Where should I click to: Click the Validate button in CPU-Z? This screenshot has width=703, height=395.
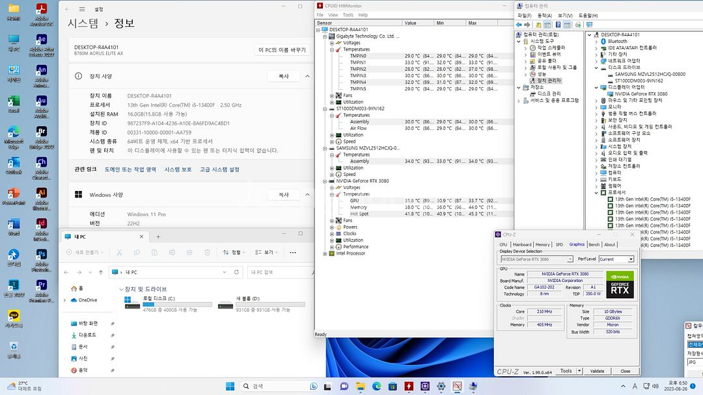click(x=597, y=371)
